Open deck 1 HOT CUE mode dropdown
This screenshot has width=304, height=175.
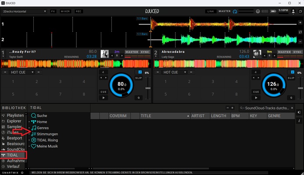tap(22, 72)
